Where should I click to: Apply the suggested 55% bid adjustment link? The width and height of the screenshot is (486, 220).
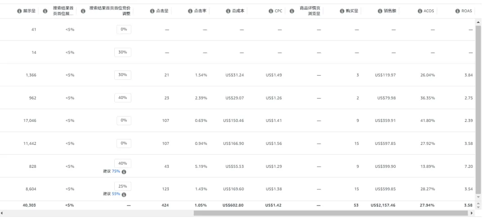(116, 194)
